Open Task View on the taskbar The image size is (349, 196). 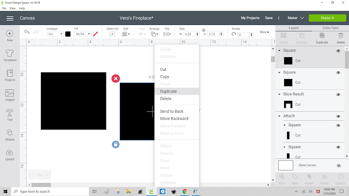[x=94, y=191]
